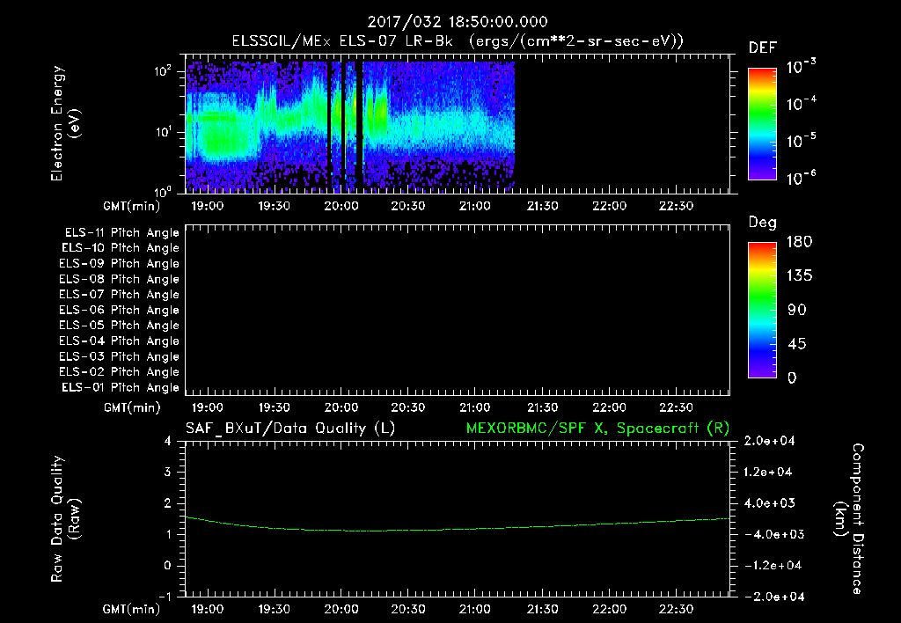Viewport: 901px width, 623px height.
Task: Click the electron energy spectrogram data
Action: [349, 127]
